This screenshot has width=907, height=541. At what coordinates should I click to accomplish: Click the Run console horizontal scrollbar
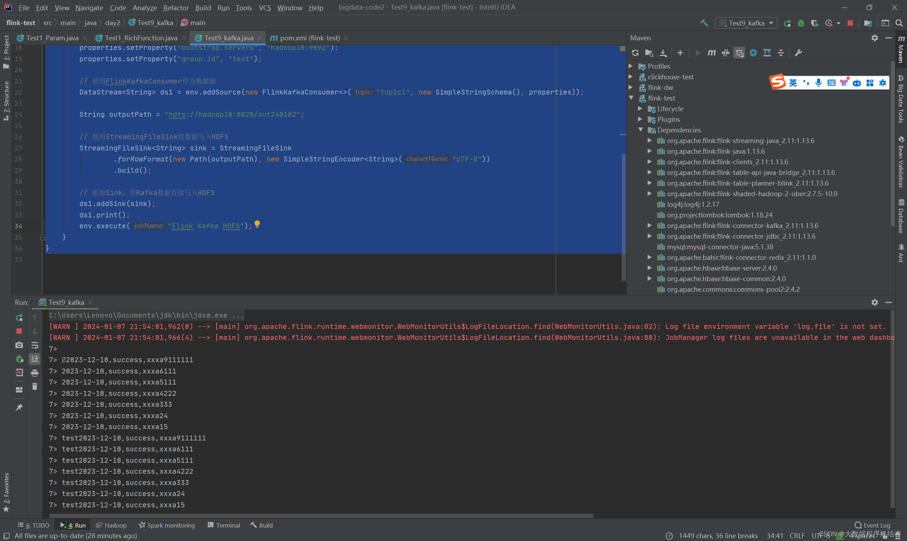tap(321, 516)
